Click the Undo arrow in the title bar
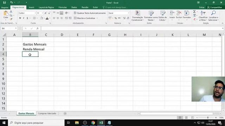225x126 pixels. point(12,2)
